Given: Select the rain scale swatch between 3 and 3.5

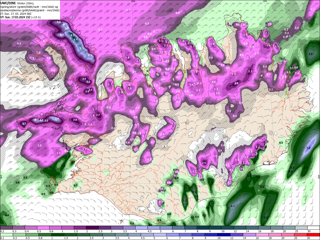Looking at the screenshot, I should pos(109,235).
